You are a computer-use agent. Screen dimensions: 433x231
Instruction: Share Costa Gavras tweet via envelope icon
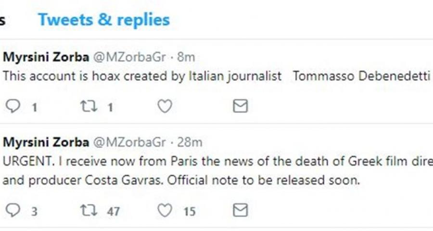click(x=240, y=210)
